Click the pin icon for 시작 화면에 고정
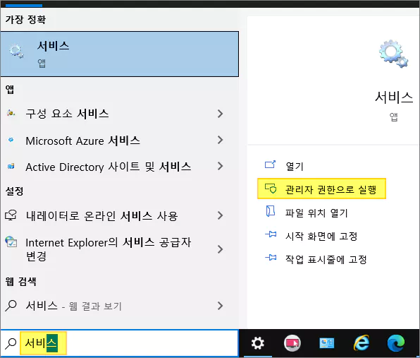Viewport: 420px width, 358px height. [271, 234]
